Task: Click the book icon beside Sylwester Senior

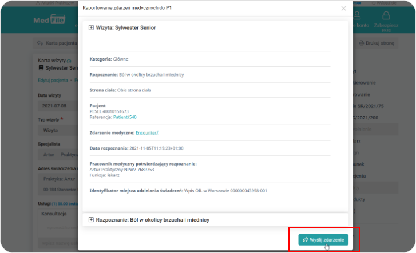Action: (x=41, y=67)
